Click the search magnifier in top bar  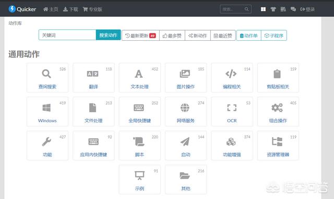coord(247,9)
